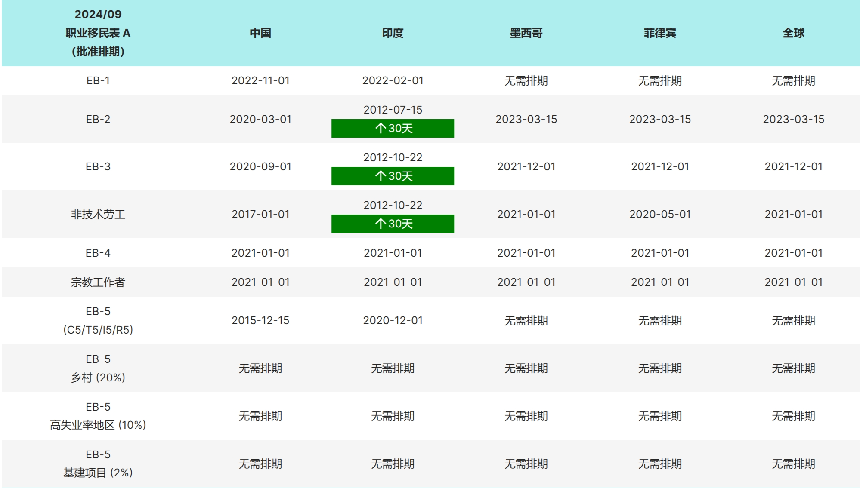Click EB-5 (C5/T5/I5/R5) India date 2020-12-01
860x488 pixels.
pos(393,320)
